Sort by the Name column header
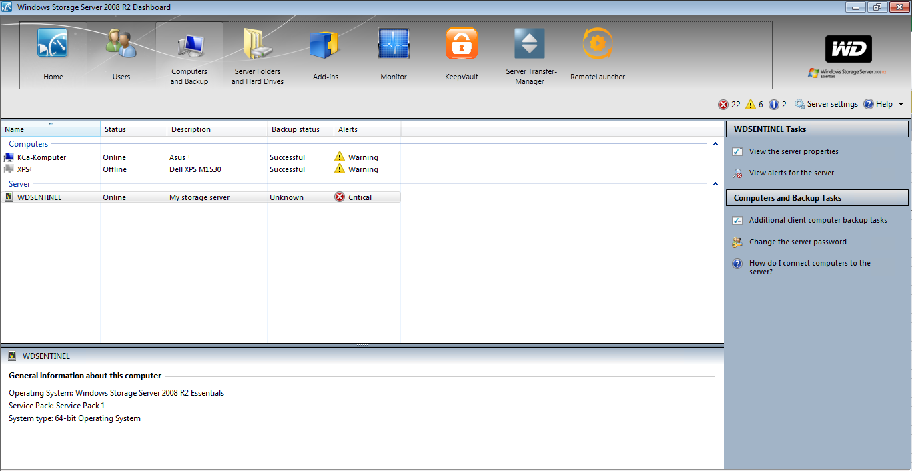 [x=51, y=129]
